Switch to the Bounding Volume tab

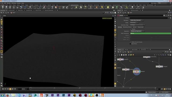click(x=127, y=27)
